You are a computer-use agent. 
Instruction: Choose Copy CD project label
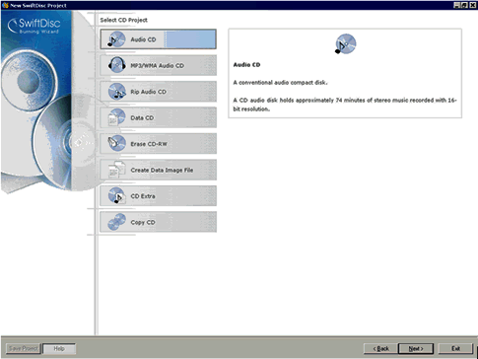(x=143, y=222)
